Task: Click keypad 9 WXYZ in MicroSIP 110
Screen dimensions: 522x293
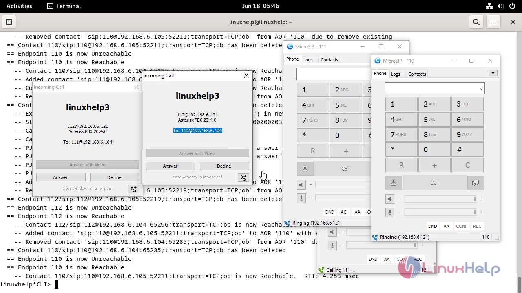Action: (467, 134)
